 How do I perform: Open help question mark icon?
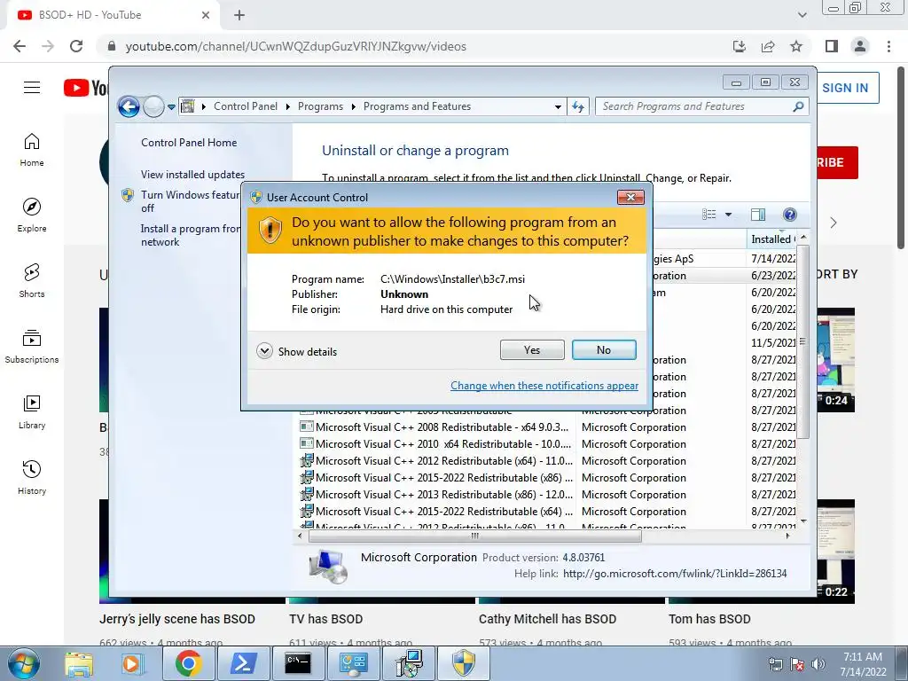click(790, 215)
